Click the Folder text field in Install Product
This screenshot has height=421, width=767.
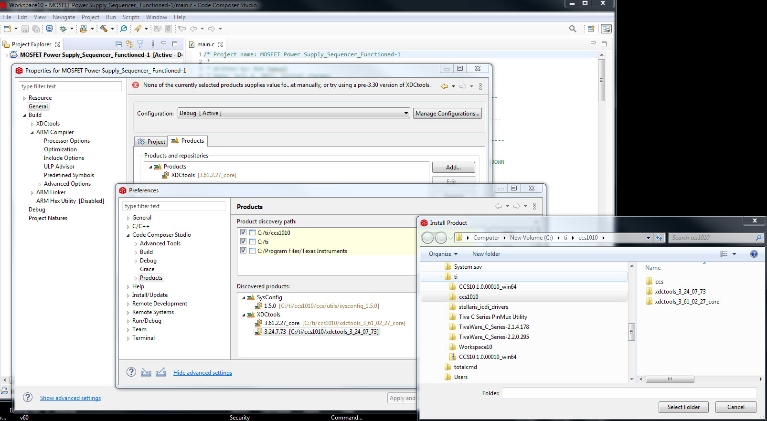(629, 393)
